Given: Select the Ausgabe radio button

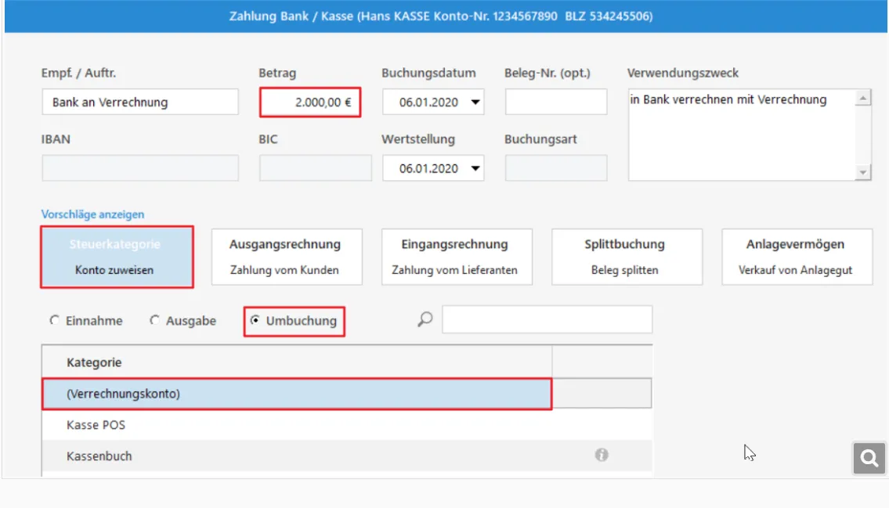Looking at the screenshot, I should click(154, 321).
